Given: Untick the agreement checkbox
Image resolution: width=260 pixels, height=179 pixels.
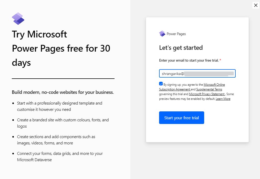Looking at the screenshot, I should click(161, 84).
